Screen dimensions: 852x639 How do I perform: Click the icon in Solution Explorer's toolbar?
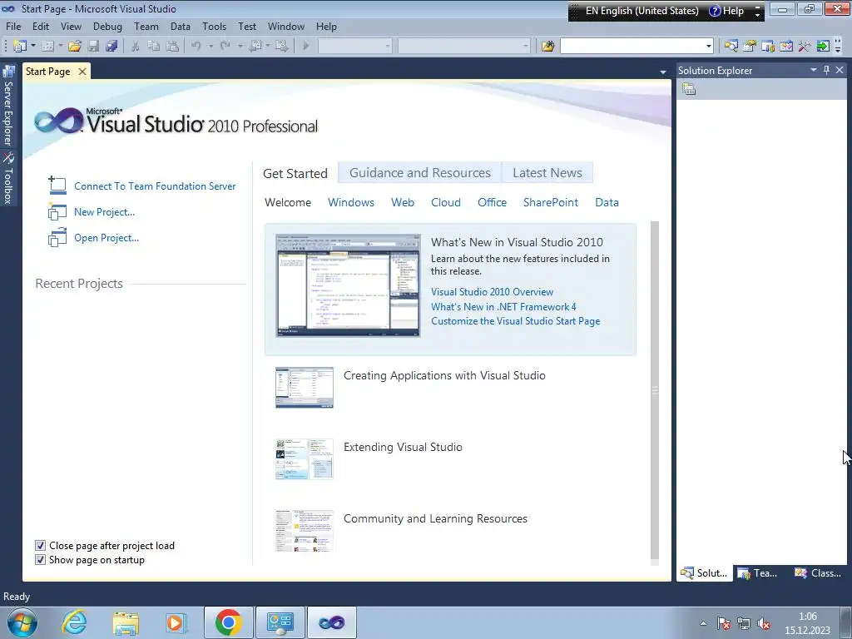tap(689, 89)
